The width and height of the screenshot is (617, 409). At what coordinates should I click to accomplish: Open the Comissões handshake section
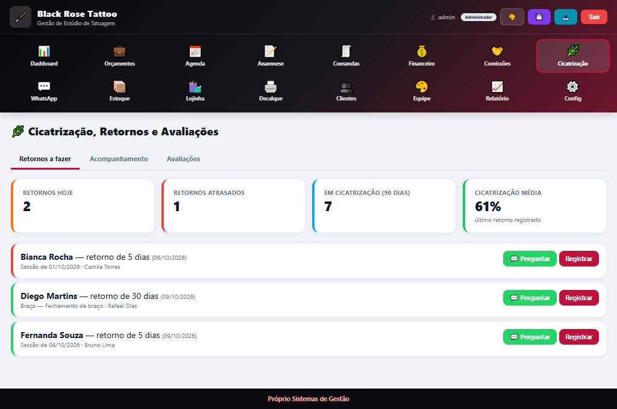pos(497,56)
